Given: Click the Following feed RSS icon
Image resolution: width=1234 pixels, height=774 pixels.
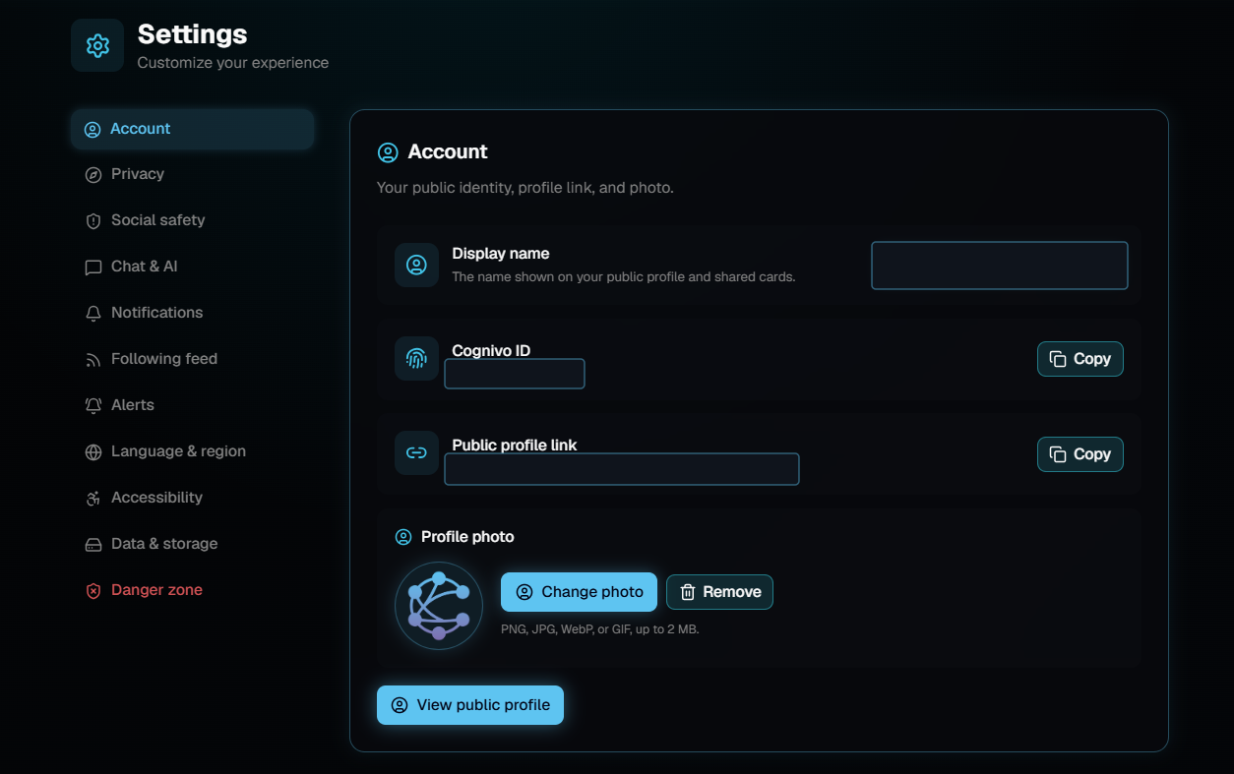Looking at the screenshot, I should click(93, 360).
